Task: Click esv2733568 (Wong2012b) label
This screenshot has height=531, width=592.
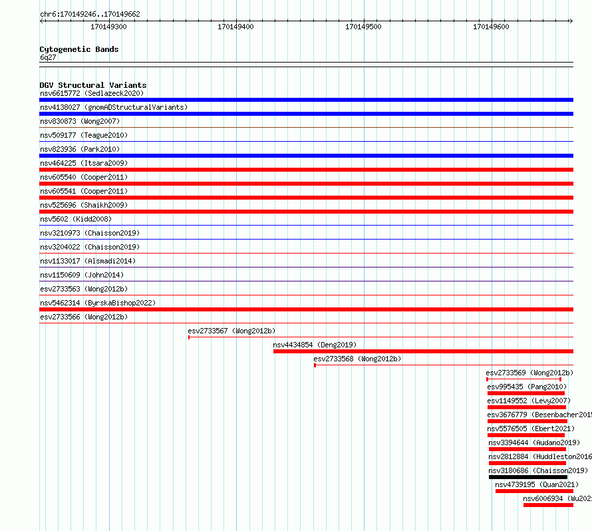Action: [357, 359]
